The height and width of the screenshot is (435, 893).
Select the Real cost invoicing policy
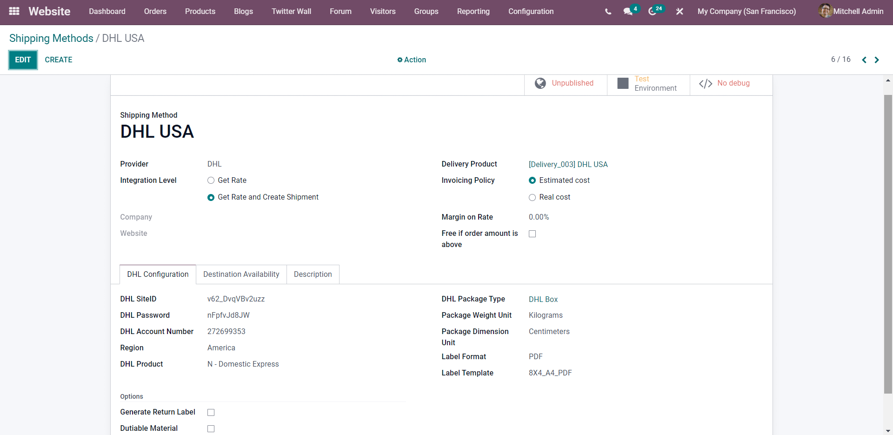pyautogui.click(x=532, y=197)
